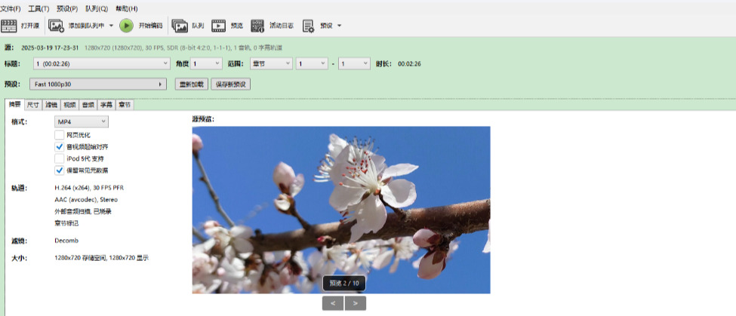Click the size text 1280x720 存储空间
The height and width of the screenshot is (316, 736).
(80, 258)
